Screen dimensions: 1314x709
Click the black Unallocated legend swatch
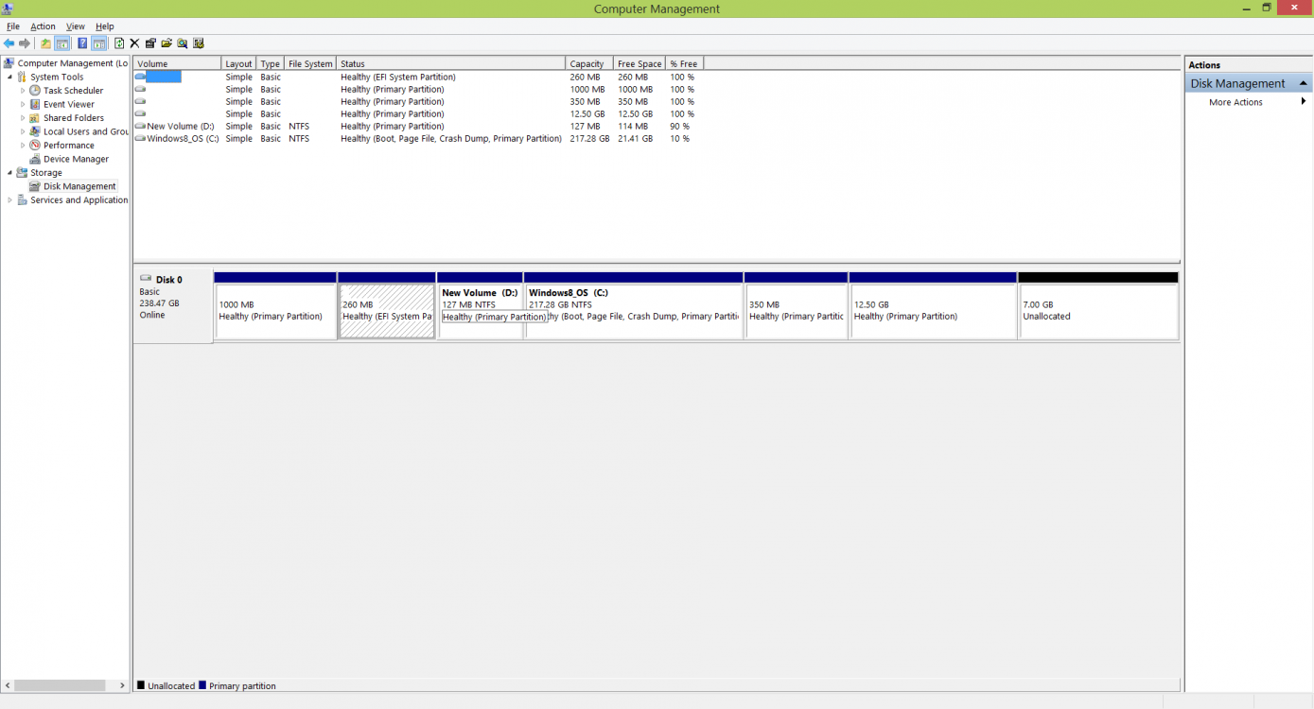[x=141, y=685]
